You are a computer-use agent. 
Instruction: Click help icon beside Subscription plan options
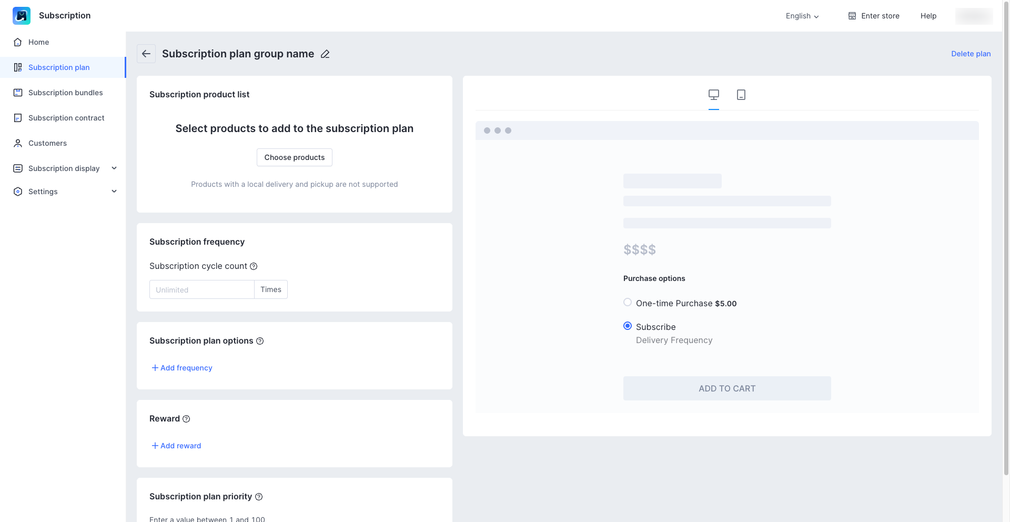point(260,341)
